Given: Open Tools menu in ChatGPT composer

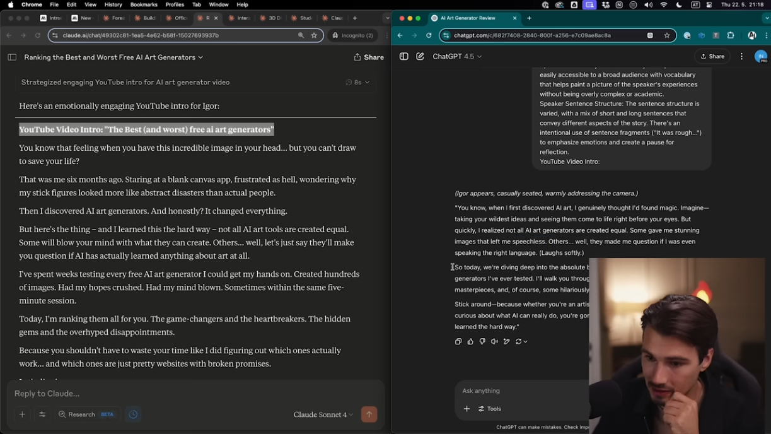Looking at the screenshot, I should (490, 409).
